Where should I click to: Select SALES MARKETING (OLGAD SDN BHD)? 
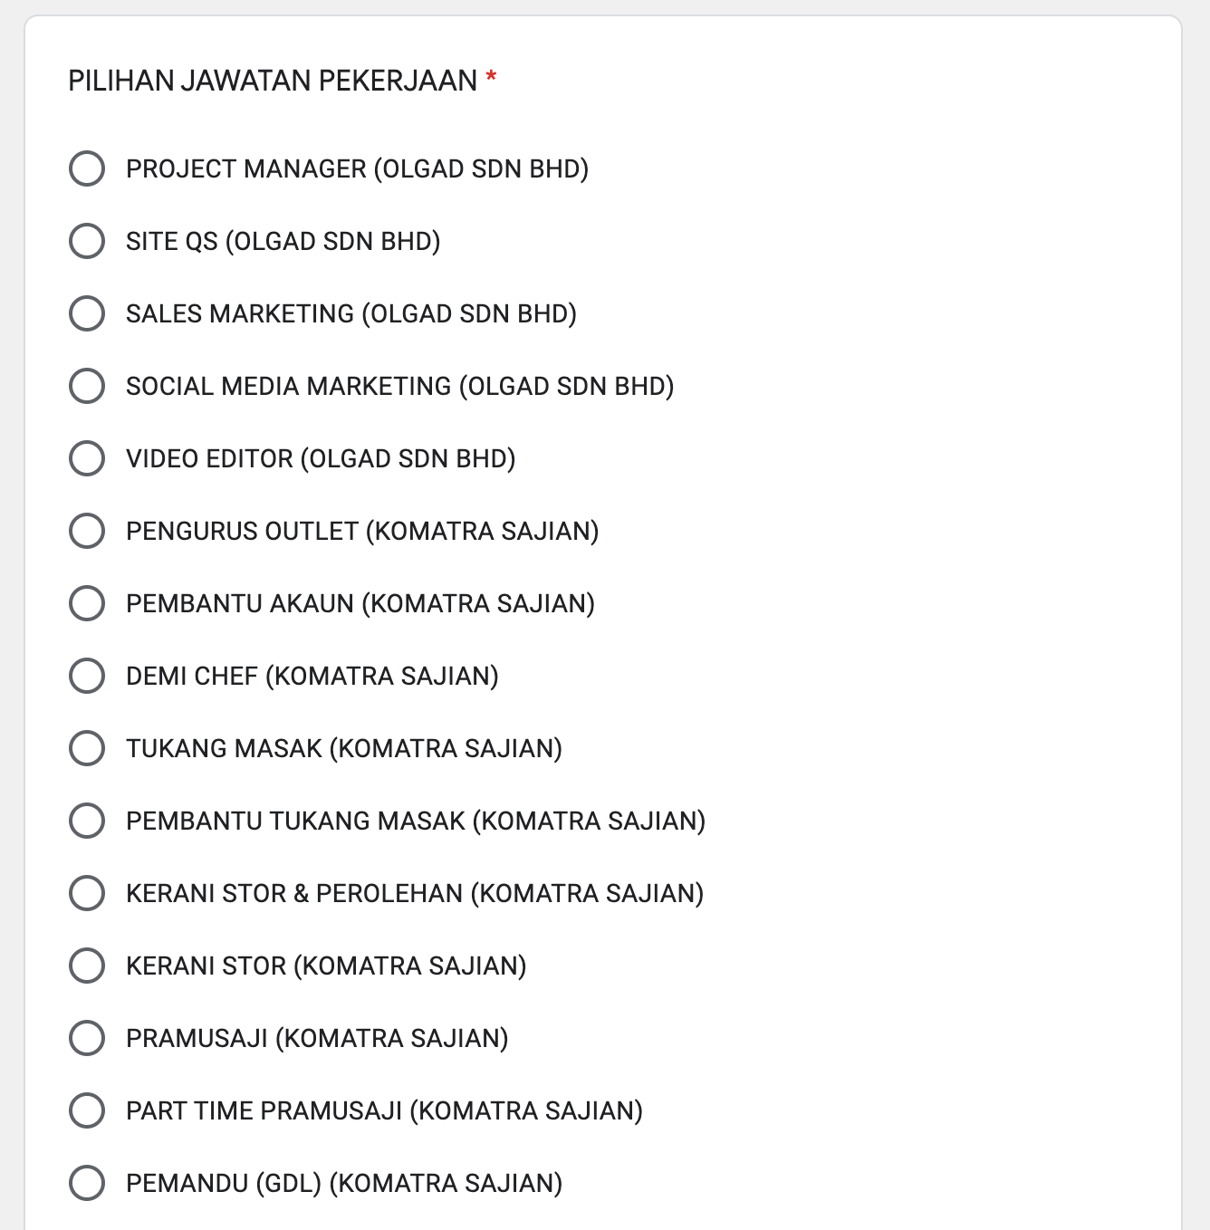[x=86, y=313]
